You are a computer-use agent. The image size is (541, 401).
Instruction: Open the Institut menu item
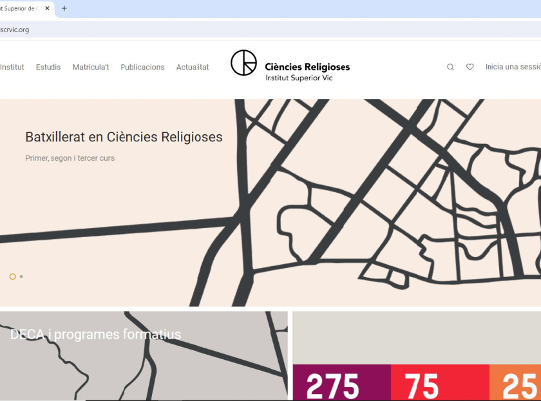[12, 67]
